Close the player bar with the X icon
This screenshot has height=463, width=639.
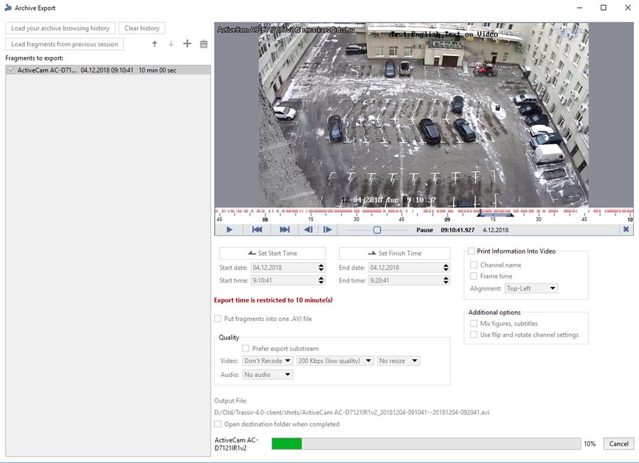626,230
